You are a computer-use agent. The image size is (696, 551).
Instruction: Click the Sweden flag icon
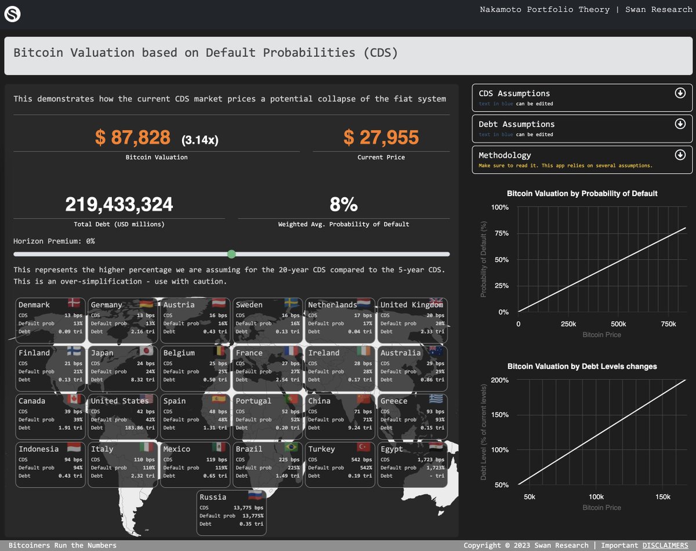click(292, 303)
